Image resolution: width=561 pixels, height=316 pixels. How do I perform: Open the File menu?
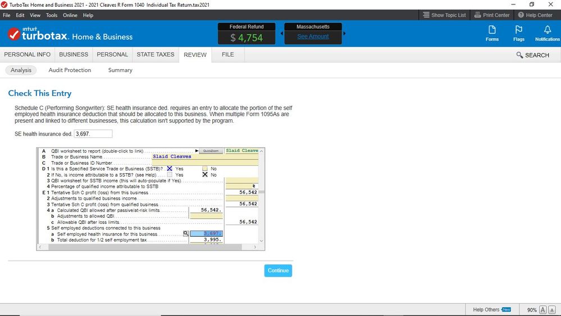pos(6,15)
